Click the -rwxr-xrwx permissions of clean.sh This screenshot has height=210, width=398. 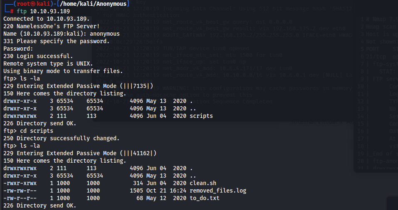pyautogui.click(x=20, y=183)
